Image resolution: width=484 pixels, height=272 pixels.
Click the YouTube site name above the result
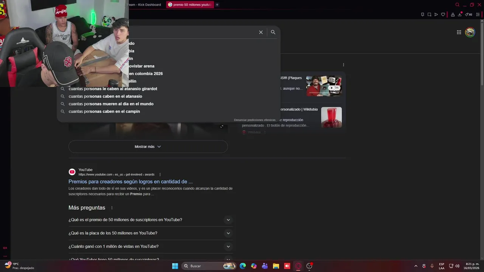pyautogui.click(x=85, y=170)
